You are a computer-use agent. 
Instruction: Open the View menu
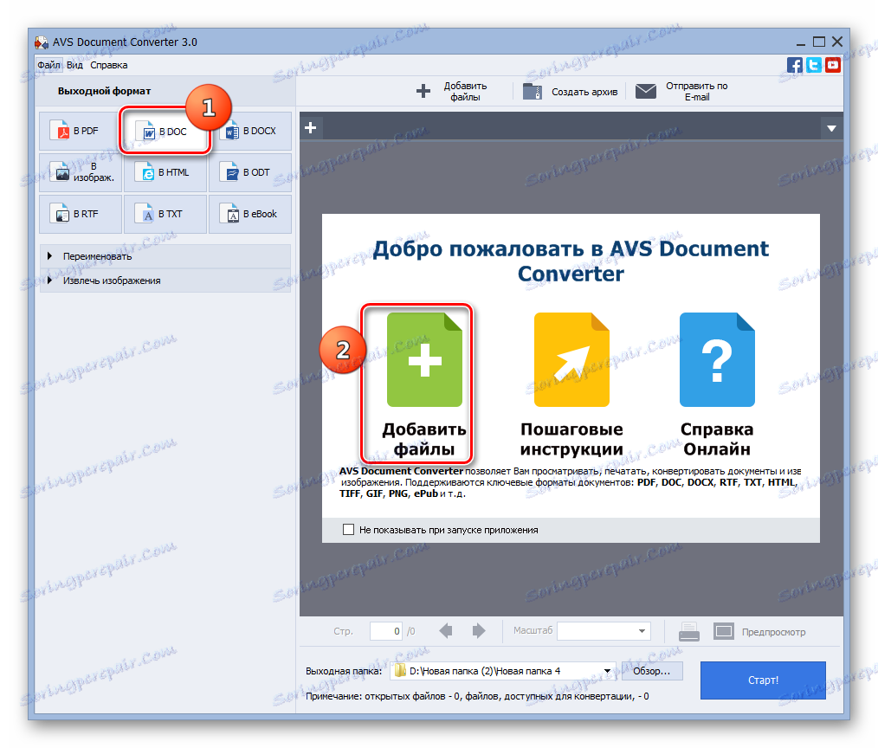point(74,65)
